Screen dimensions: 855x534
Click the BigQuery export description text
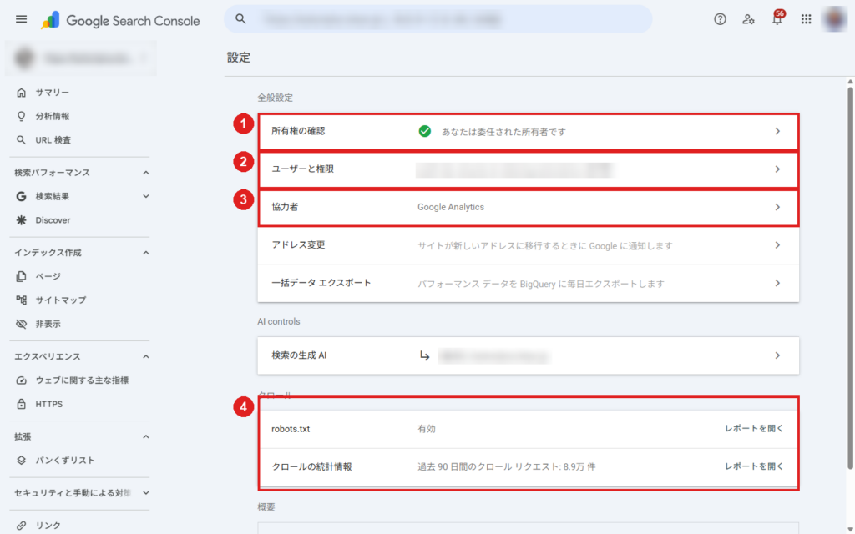coord(541,284)
